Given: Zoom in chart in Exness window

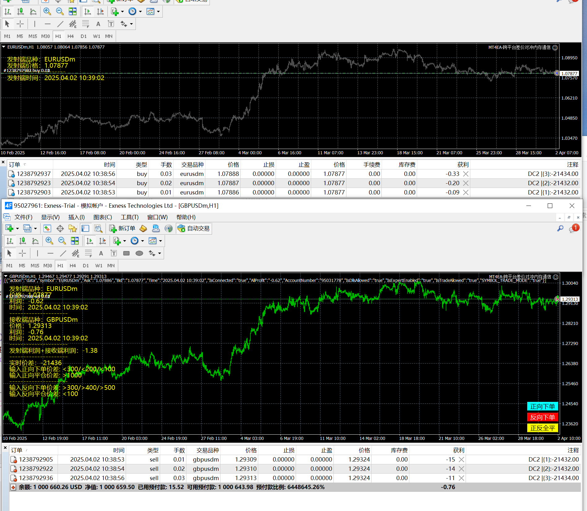Looking at the screenshot, I should pyautogui.click(x=49, y=241).
